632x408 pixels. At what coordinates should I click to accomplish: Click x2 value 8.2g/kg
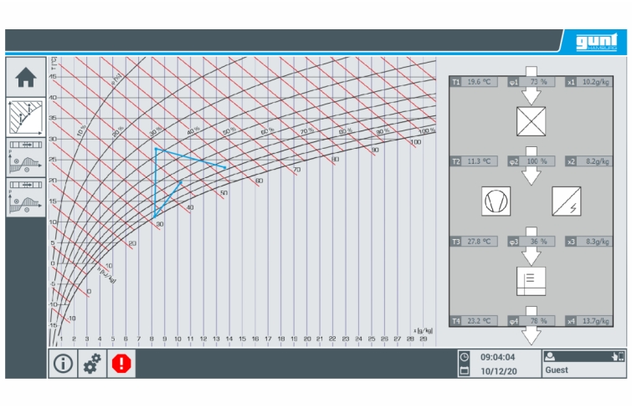point(594,161)
